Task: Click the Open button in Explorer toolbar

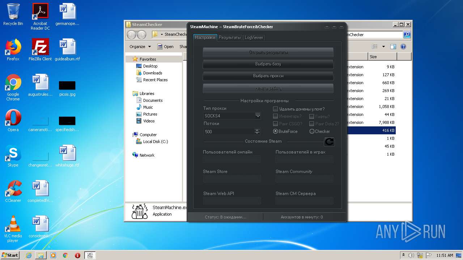Action: click(x=166, y=47)
